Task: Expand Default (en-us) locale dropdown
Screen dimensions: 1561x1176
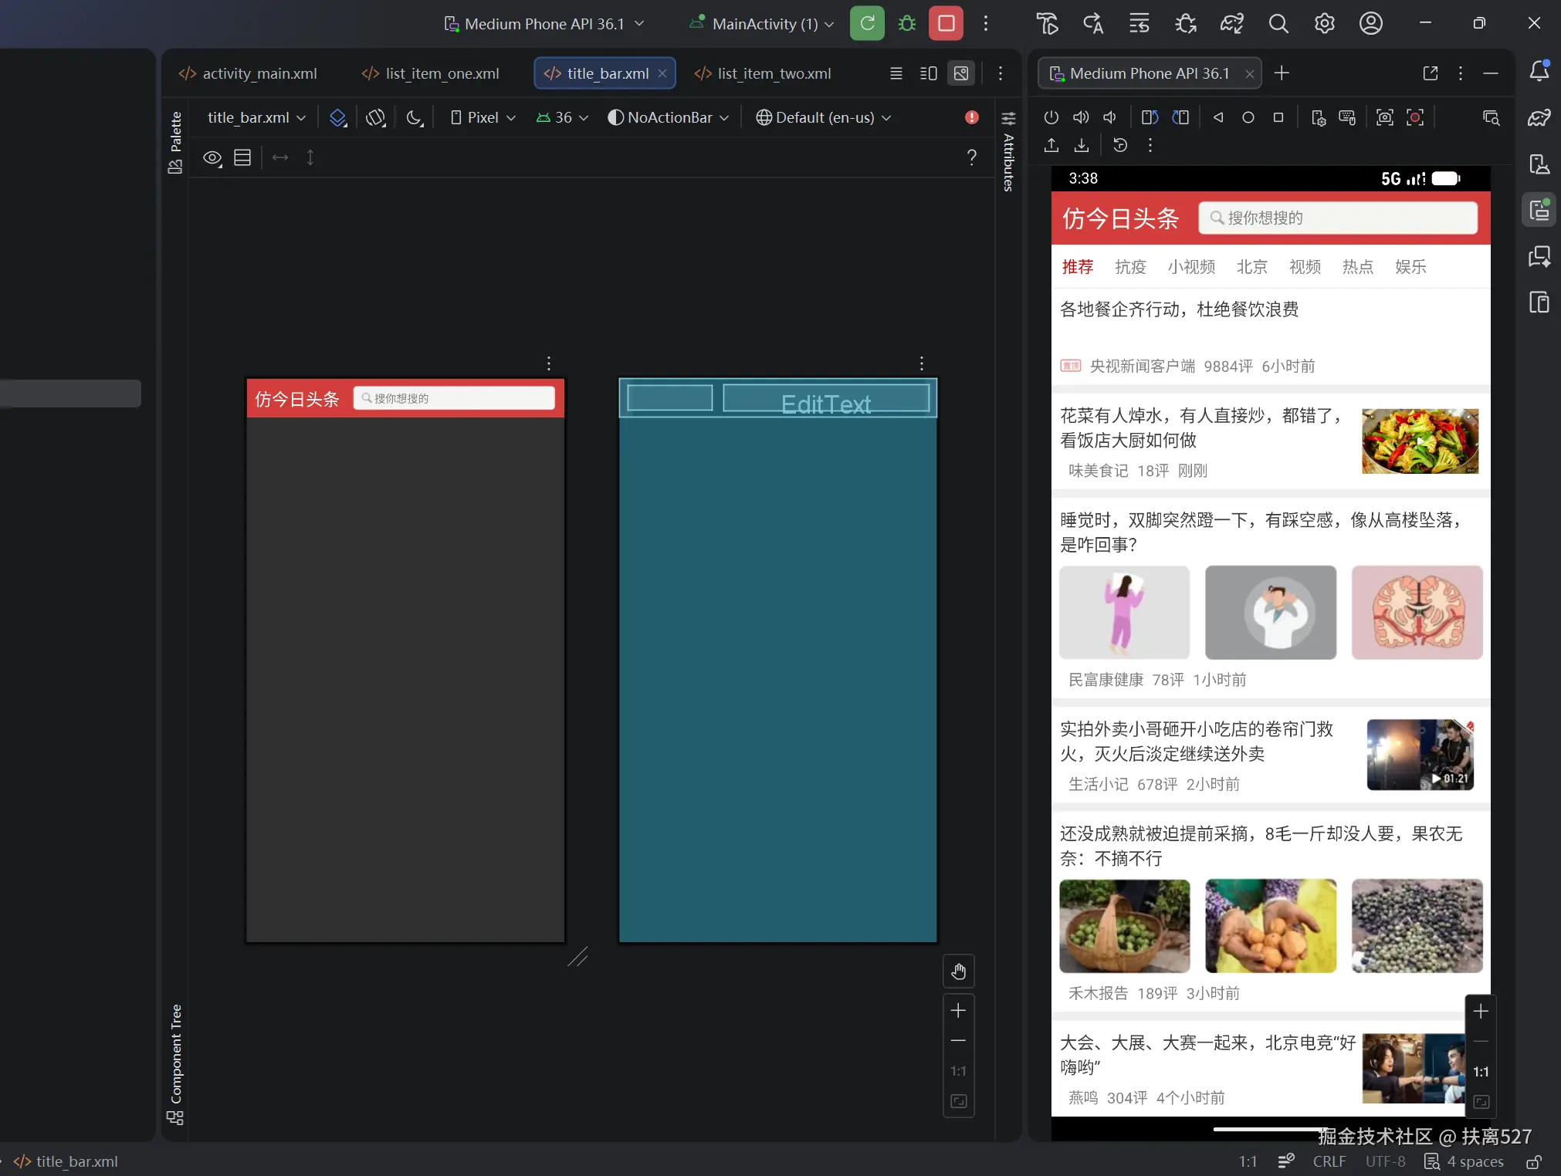Action: point(824,117)
